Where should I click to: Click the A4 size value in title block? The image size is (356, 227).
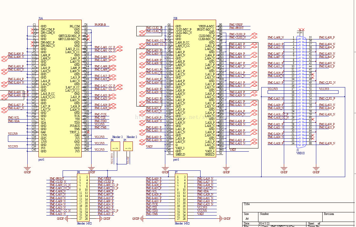[247, 219]
